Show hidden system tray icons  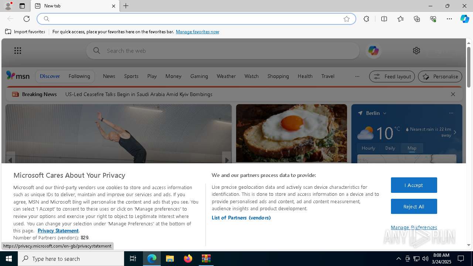(398, 259)
